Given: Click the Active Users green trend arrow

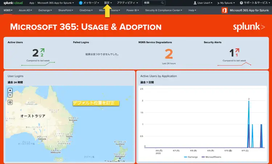Looking at the screenshot, I should coord(42,50).
